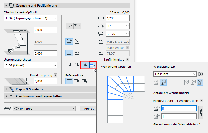
Task: Click the Wendelungstyp info icon
Action: pos(201,74)
